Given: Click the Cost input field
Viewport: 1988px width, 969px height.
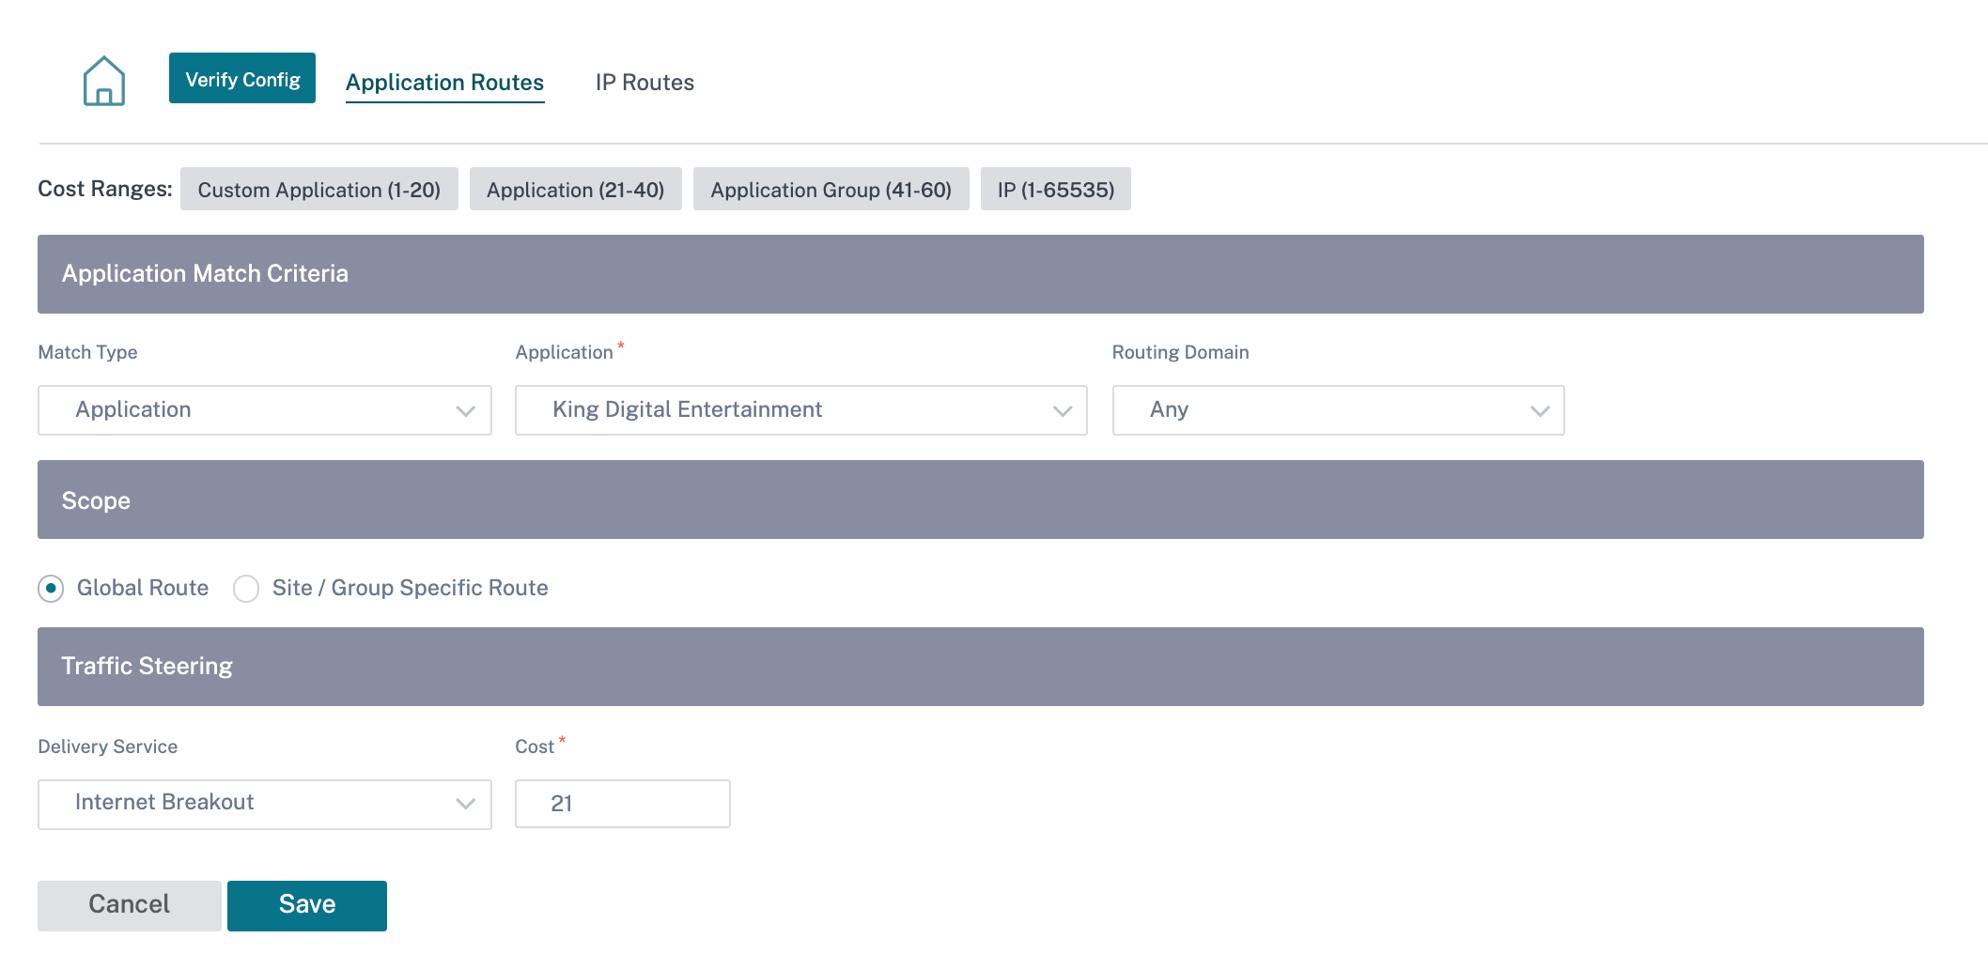Looking at the screenshot, I should pyautogui.click(x=623, y=804).
